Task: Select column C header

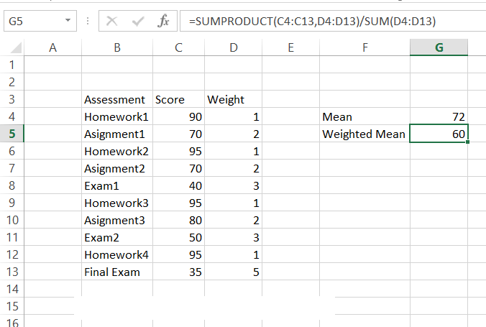Action: click(178, 47)
